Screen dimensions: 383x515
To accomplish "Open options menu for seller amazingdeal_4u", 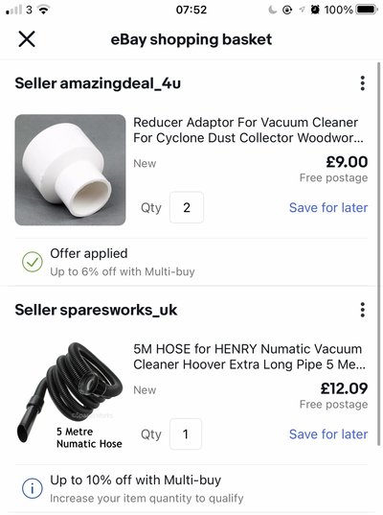I will click(x=362, y=83).
